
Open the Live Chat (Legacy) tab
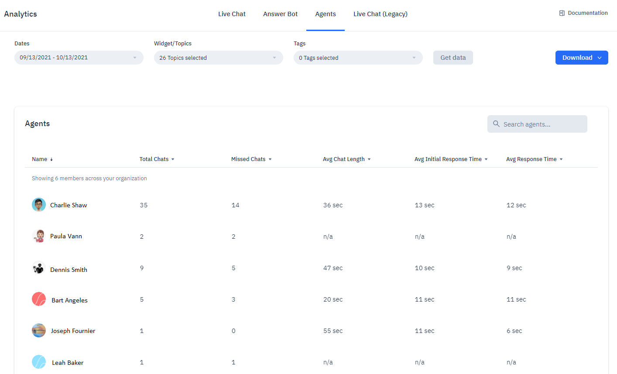[380, 14]
